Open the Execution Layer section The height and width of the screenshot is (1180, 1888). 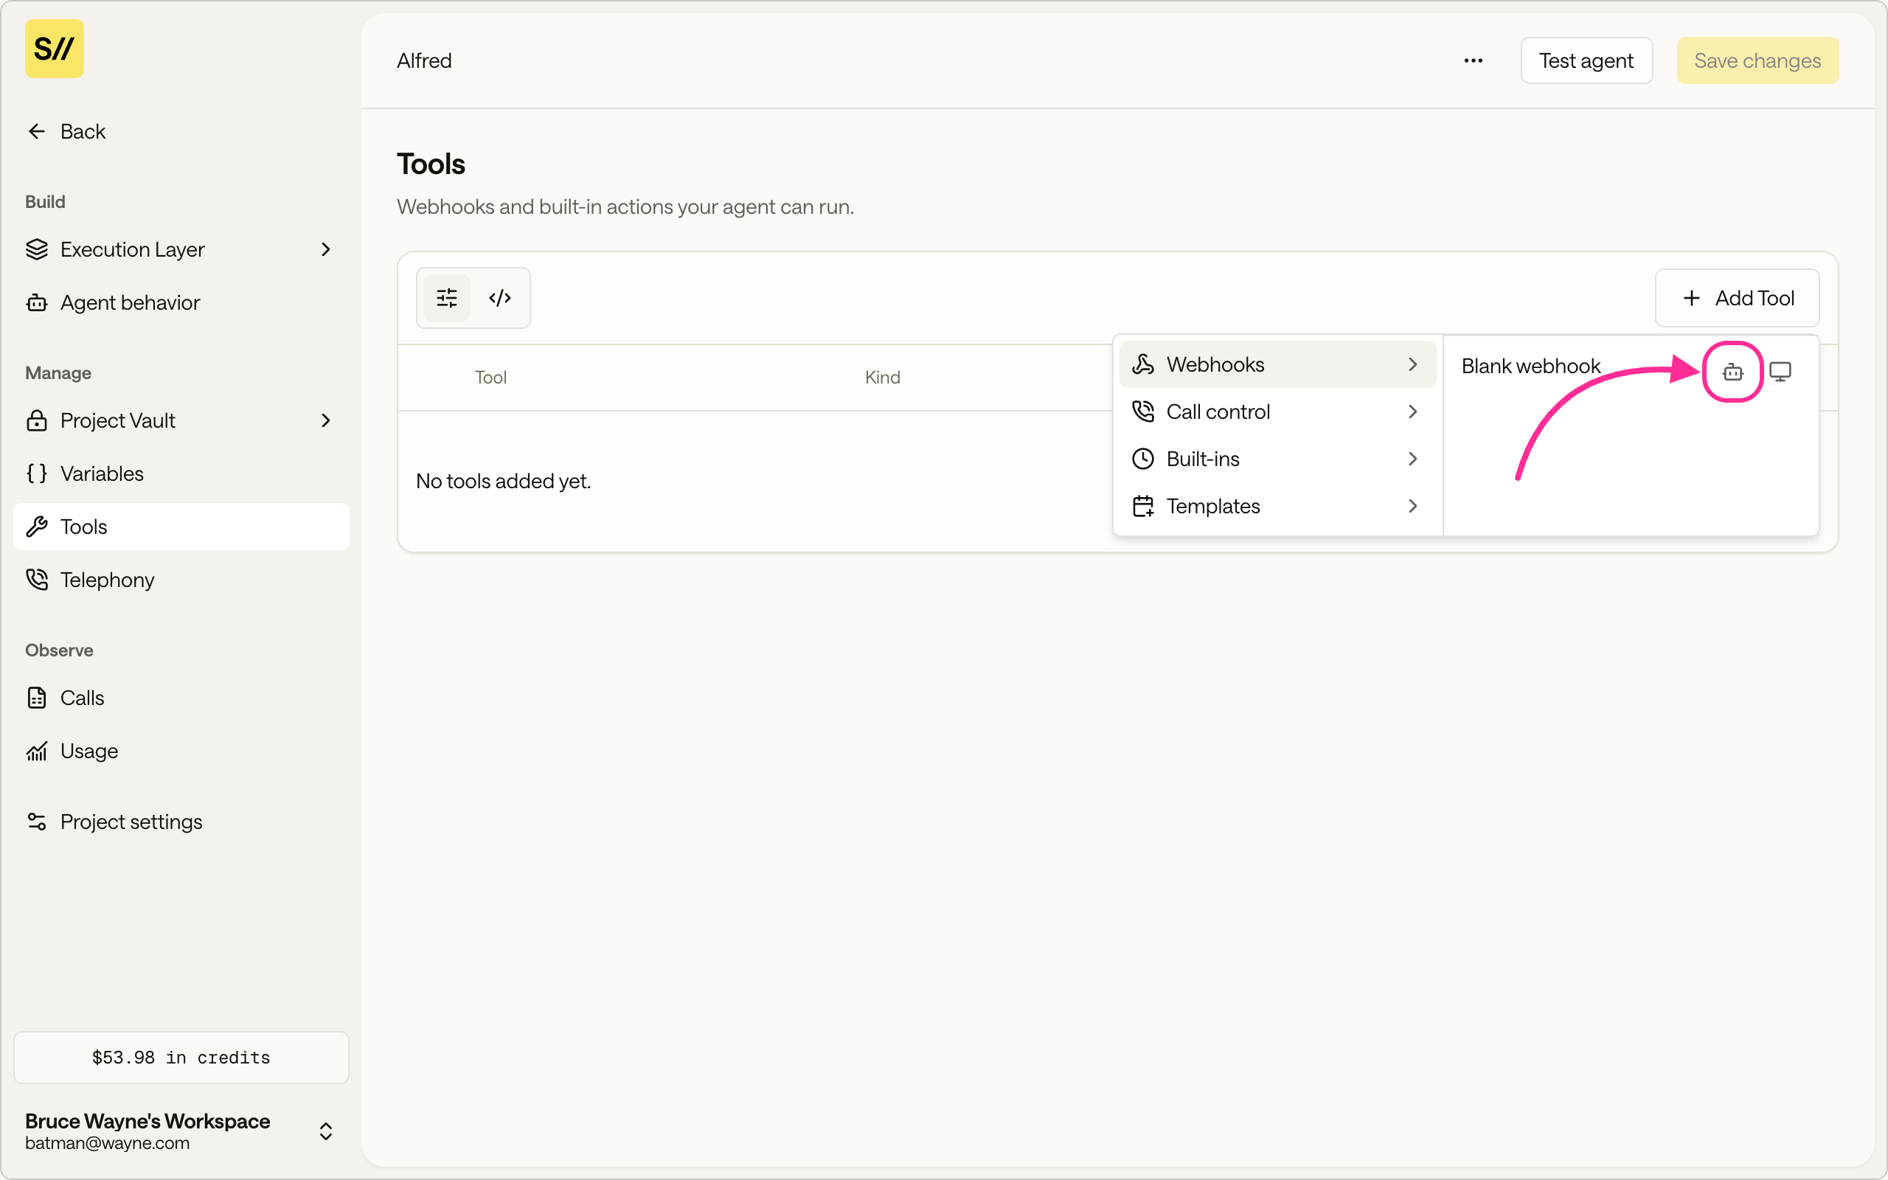(181, 249)
